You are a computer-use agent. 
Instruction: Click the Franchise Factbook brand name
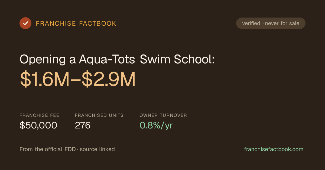76,23
